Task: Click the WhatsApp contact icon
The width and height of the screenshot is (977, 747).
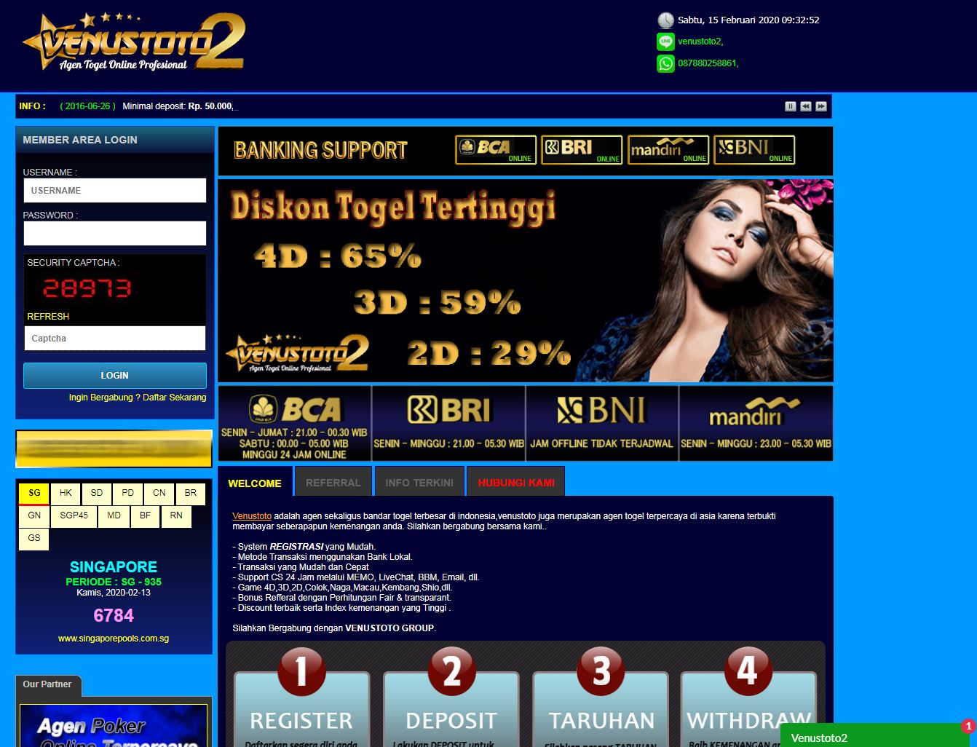Action: [665, 63]
